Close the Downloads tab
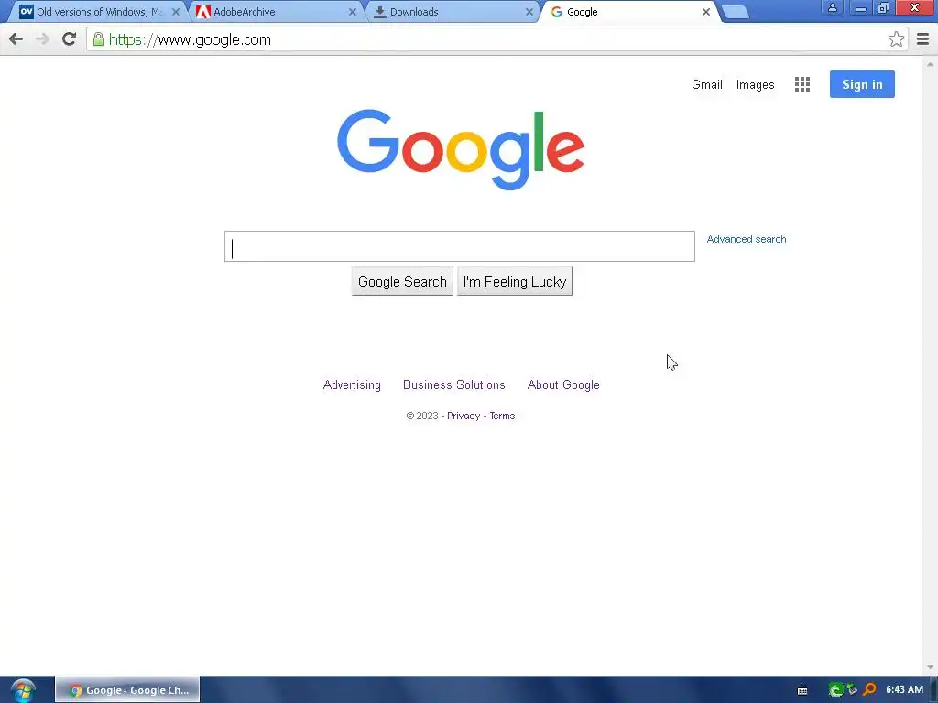The height and width of the screenshot is (703, 938). (529, 12)
